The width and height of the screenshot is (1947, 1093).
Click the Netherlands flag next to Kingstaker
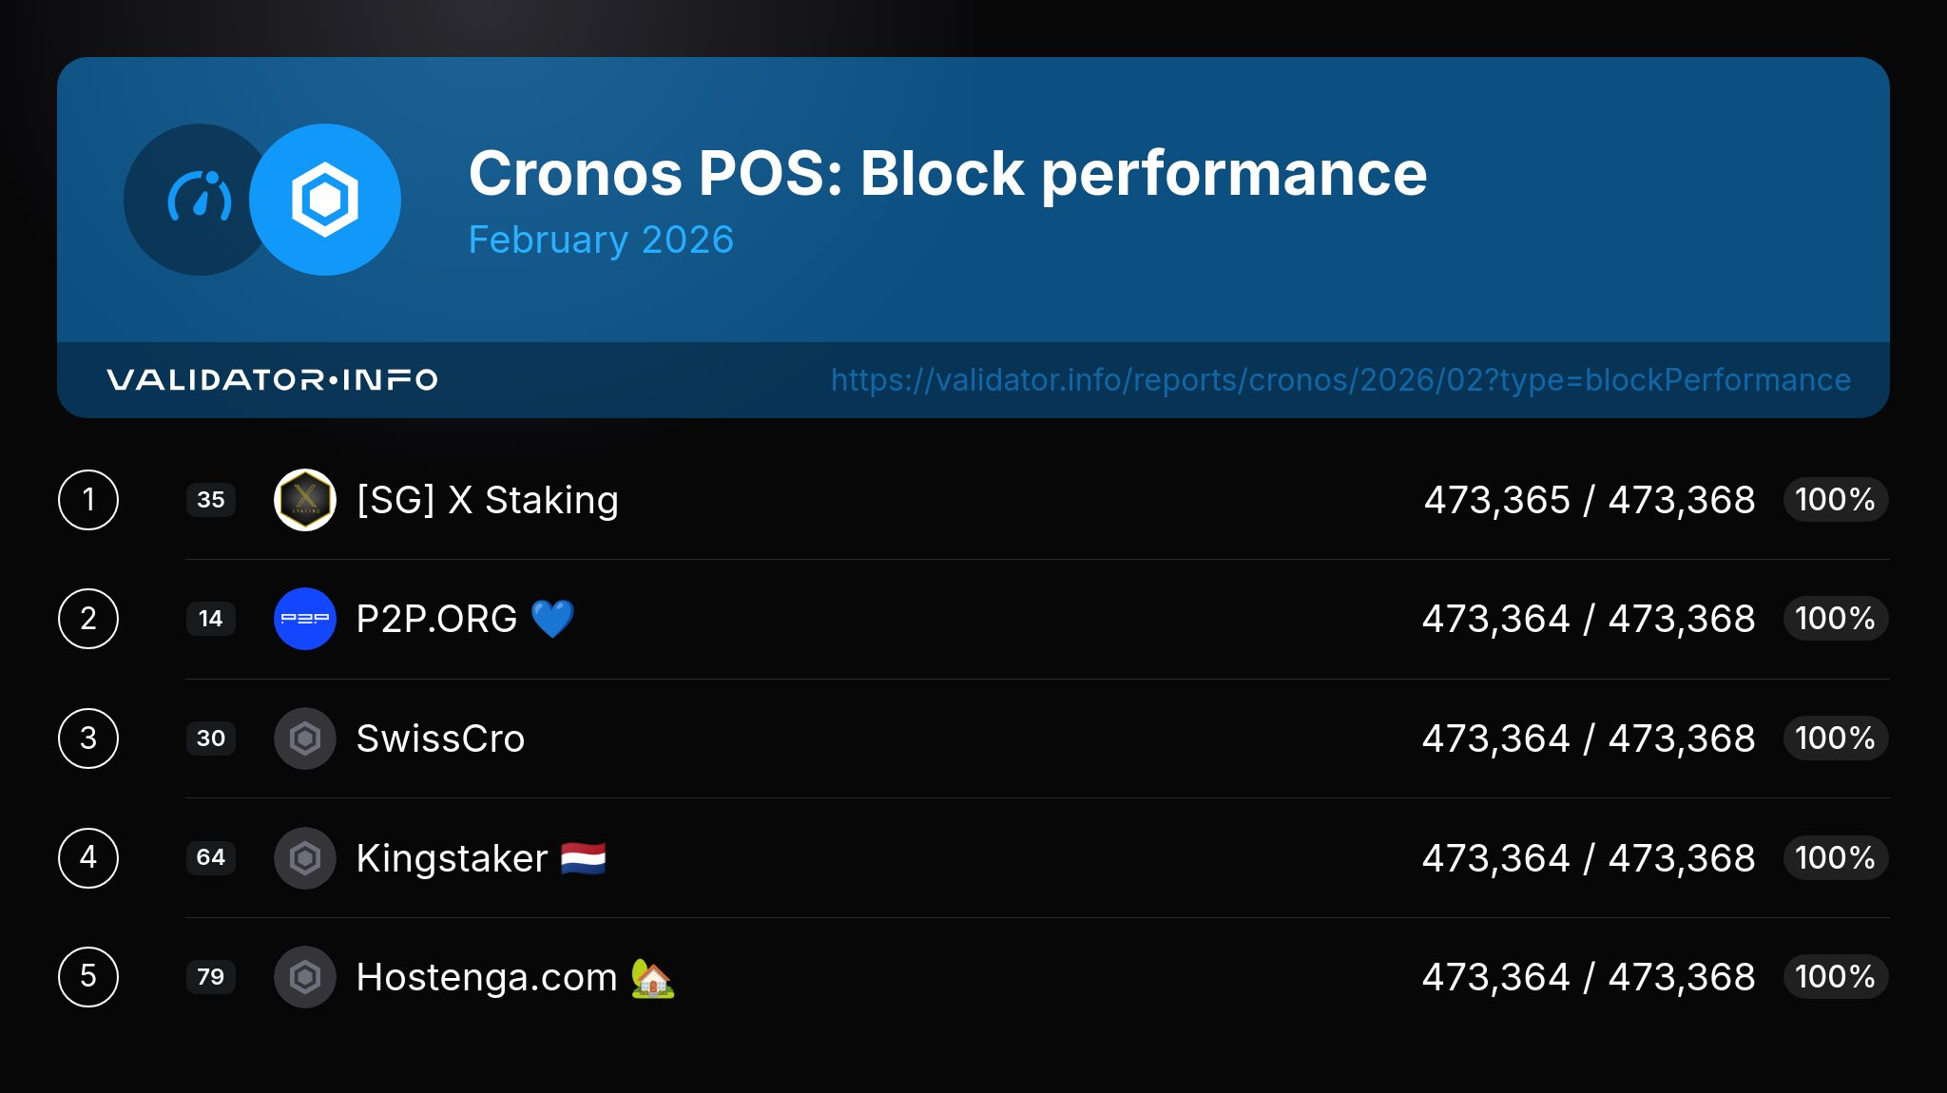[583, 858]
